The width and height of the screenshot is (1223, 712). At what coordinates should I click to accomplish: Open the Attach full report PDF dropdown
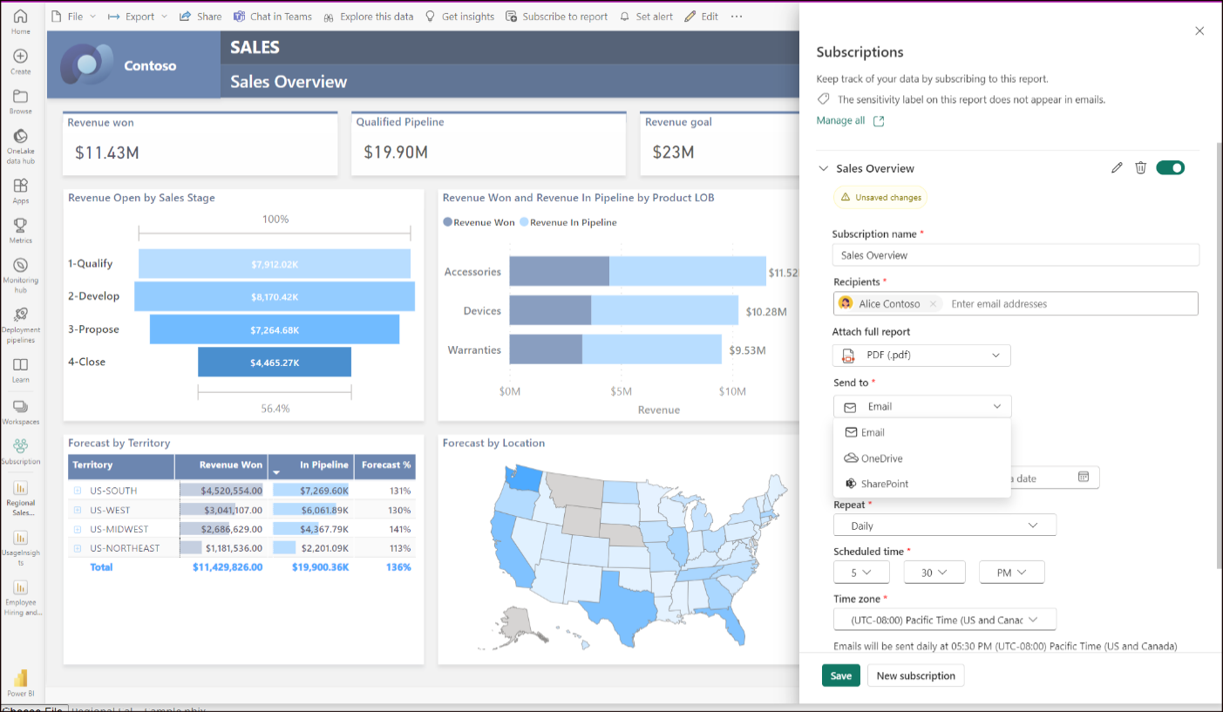pyautogui.click(x=921, y=356)
